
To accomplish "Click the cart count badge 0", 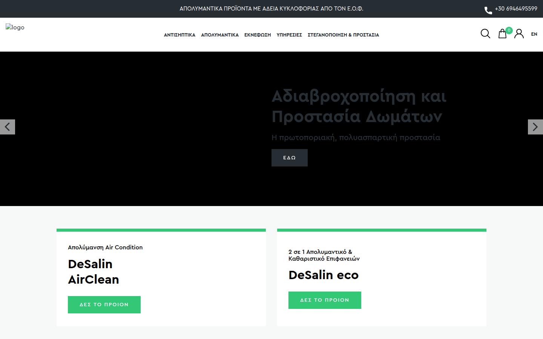I will click(x=509, y=30).
